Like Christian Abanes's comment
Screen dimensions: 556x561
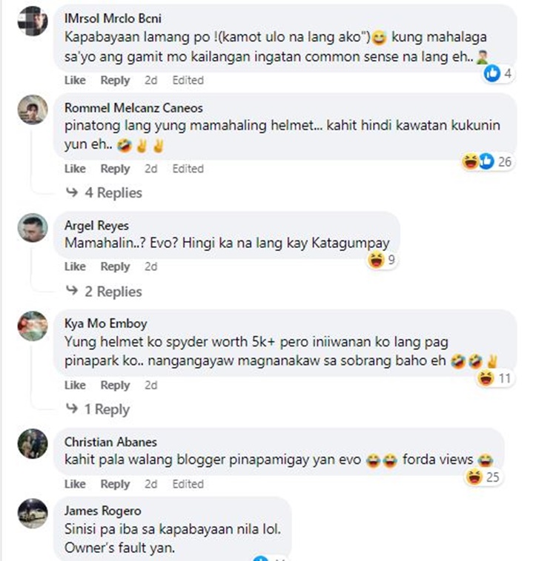point(75,484)
